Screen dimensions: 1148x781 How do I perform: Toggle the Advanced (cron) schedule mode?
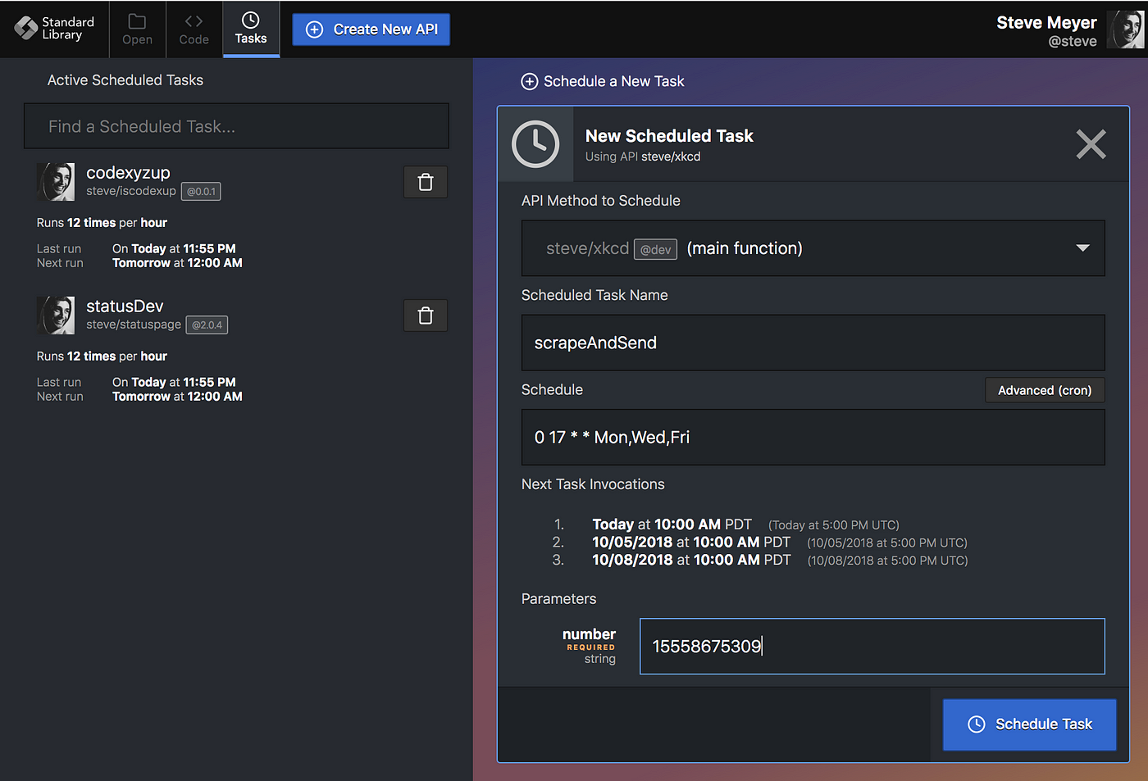(1045, 390)
